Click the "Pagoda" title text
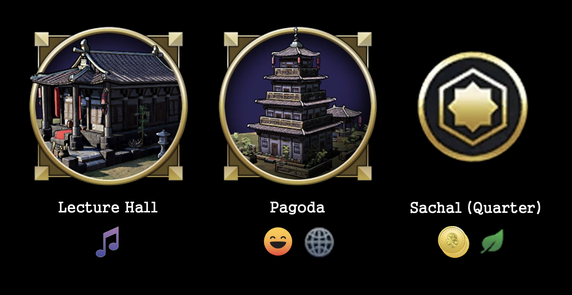 coord(298,208)
